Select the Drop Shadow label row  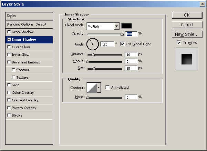click(x=29, y=32)
